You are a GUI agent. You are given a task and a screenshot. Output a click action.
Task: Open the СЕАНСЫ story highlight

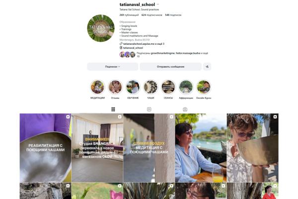tap(168, 87)
